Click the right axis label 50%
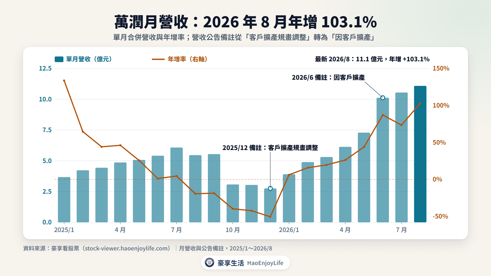This screenshot has height=276, width=491. pos(439,143)
